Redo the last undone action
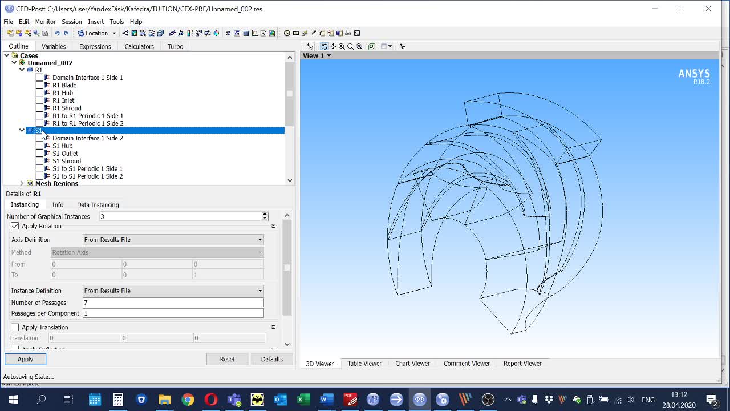 (x=66, y=33)
